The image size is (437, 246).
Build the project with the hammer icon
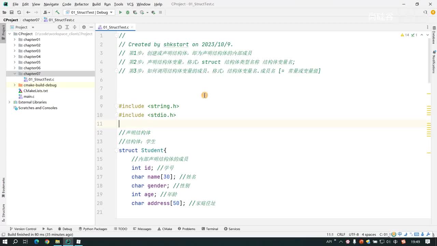pyautogui.click(x=57, y=12)
